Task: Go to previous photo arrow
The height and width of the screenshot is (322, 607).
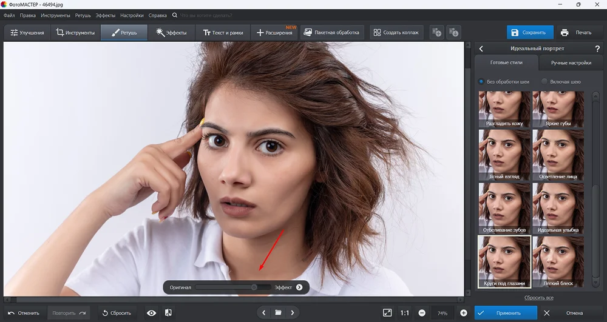Action: pyautogui.click(x=263, y=312)
